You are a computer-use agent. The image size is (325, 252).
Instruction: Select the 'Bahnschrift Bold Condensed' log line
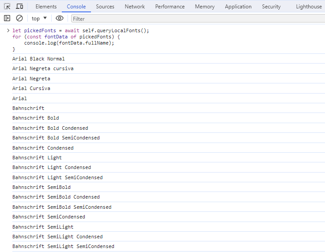[50, 128]
